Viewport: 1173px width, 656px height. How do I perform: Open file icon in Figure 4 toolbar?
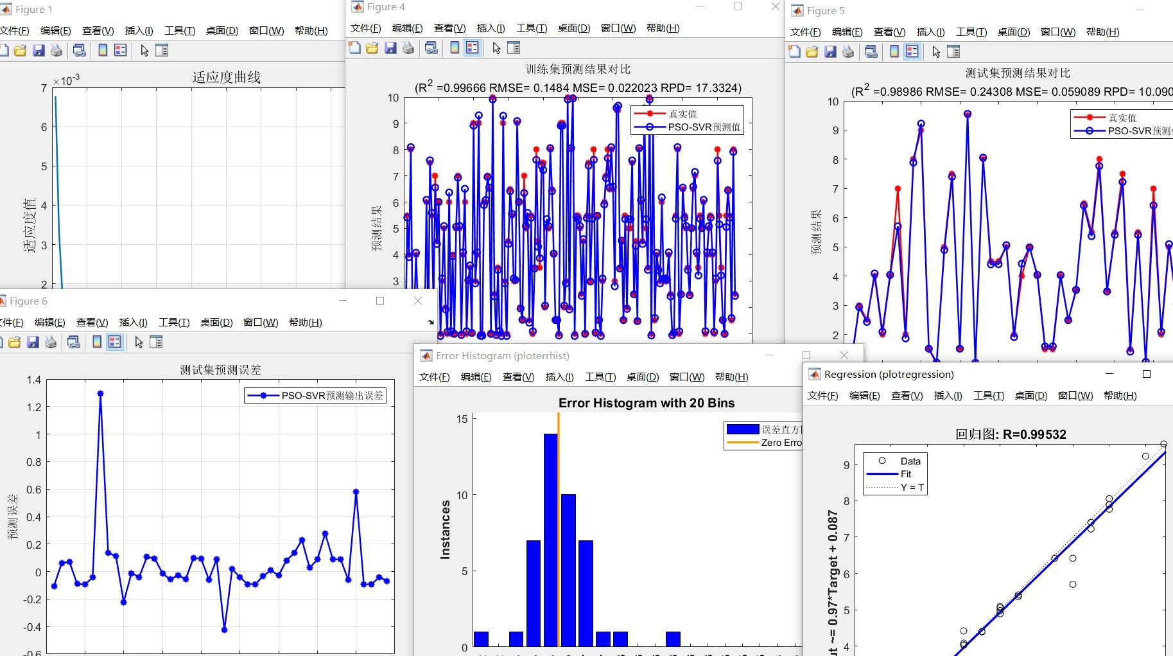click(x=372, y=48)
